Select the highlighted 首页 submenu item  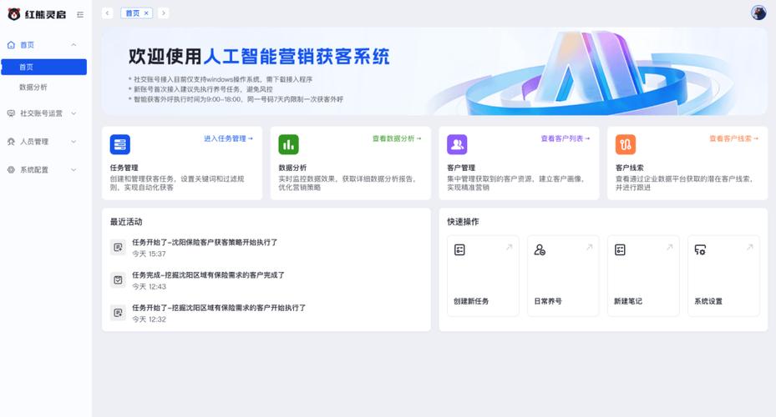pos(44,68)
